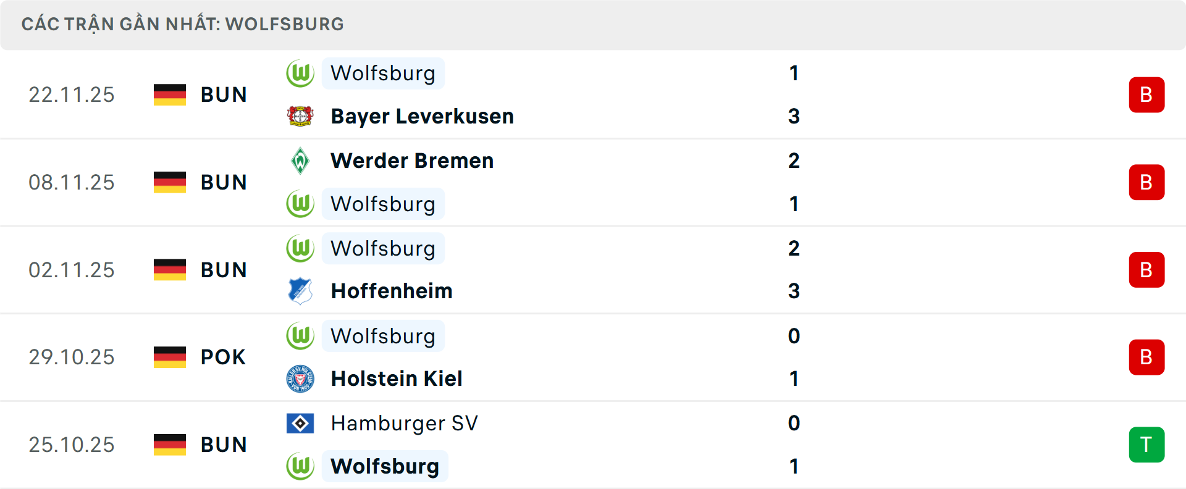Click red B badge for Leverkusen match

coord(1146,94)
